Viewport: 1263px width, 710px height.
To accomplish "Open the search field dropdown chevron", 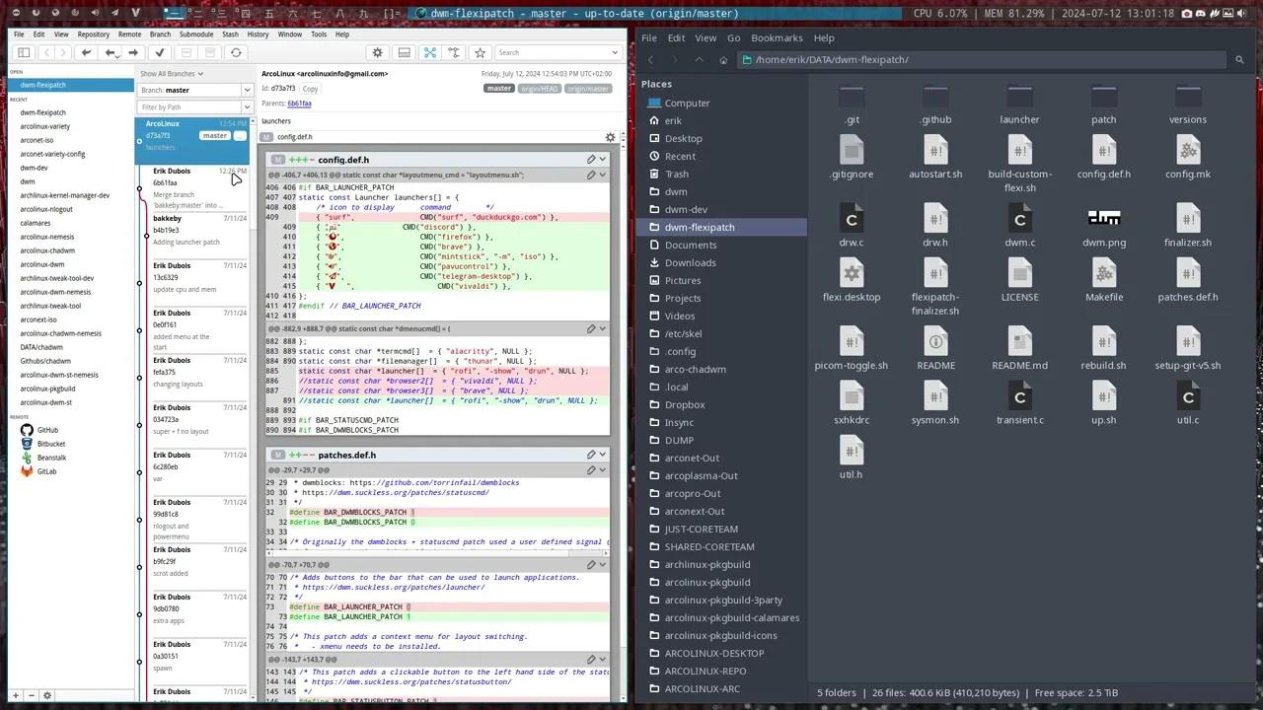I will tap(615, 52).
